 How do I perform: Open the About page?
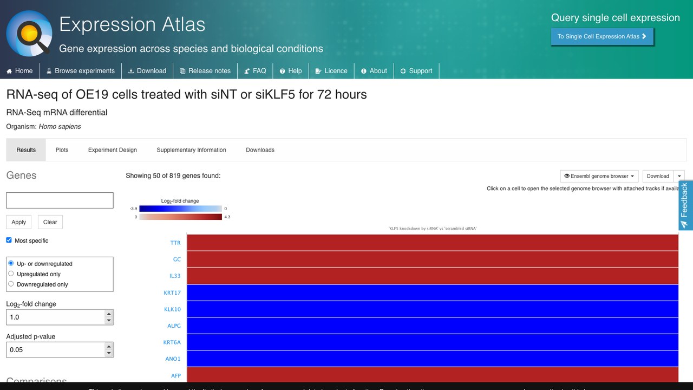tap(374, 71)
